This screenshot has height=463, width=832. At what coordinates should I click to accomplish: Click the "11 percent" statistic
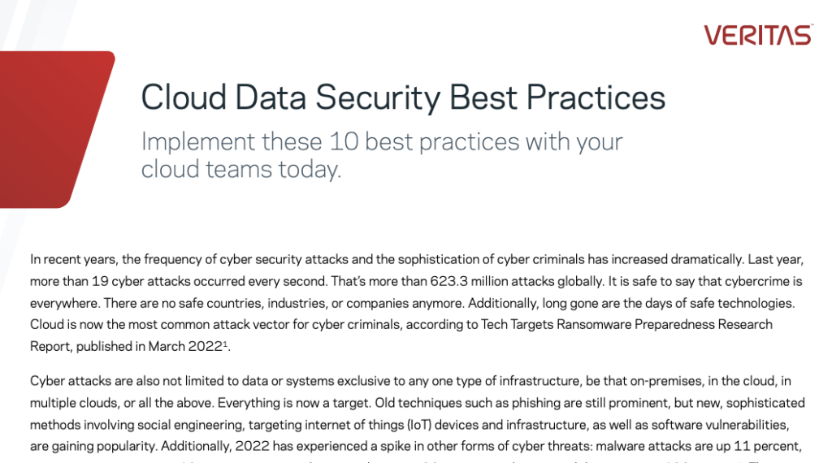click(760, 446)
